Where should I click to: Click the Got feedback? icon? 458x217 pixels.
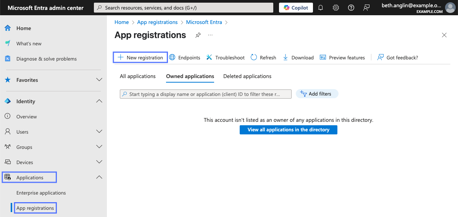pyautogui.click(x=381, y=57)
